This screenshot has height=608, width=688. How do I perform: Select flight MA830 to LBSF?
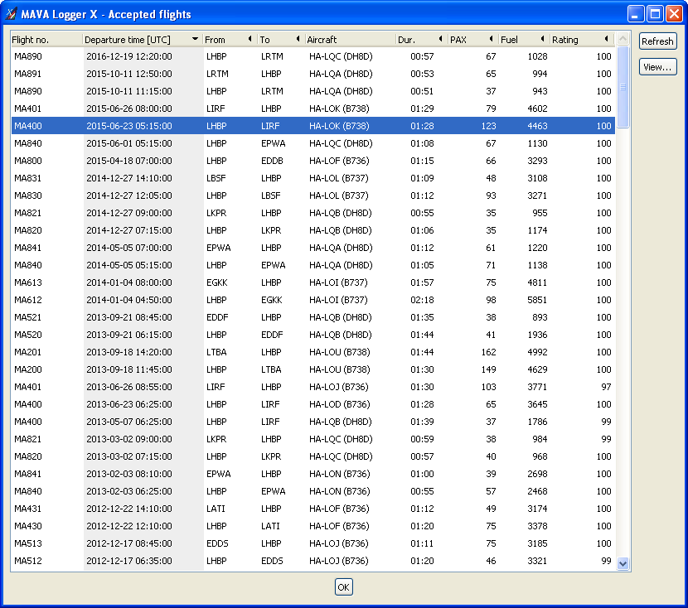point(313,195)
